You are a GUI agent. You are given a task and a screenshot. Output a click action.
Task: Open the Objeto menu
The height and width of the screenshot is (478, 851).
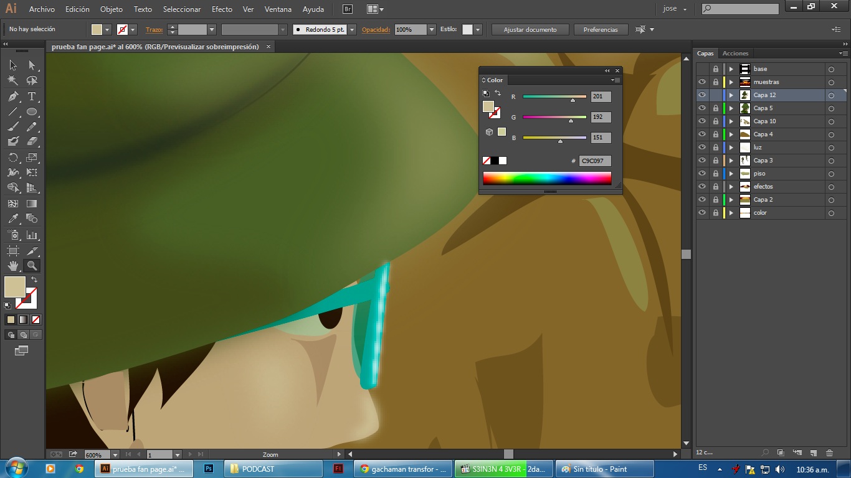112,9
